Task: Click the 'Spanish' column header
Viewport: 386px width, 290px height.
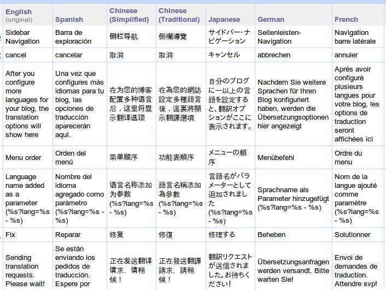Action: tap(80, 15)
